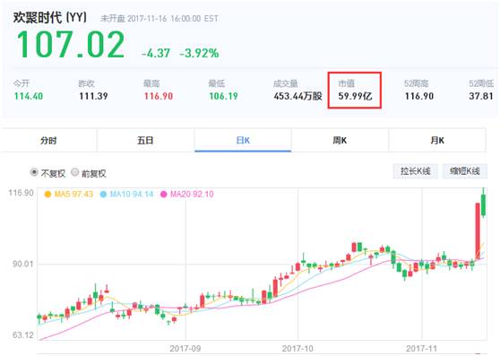
Task: Select the 日K daily candlestick tab
Action: (243, 141)
